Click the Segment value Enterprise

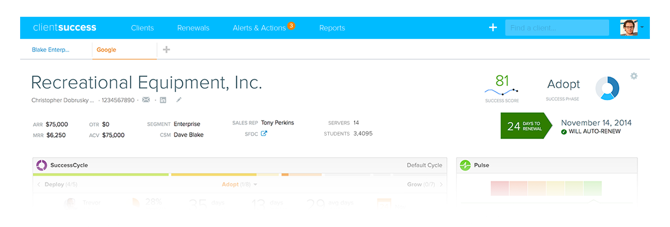click(187, 124)
